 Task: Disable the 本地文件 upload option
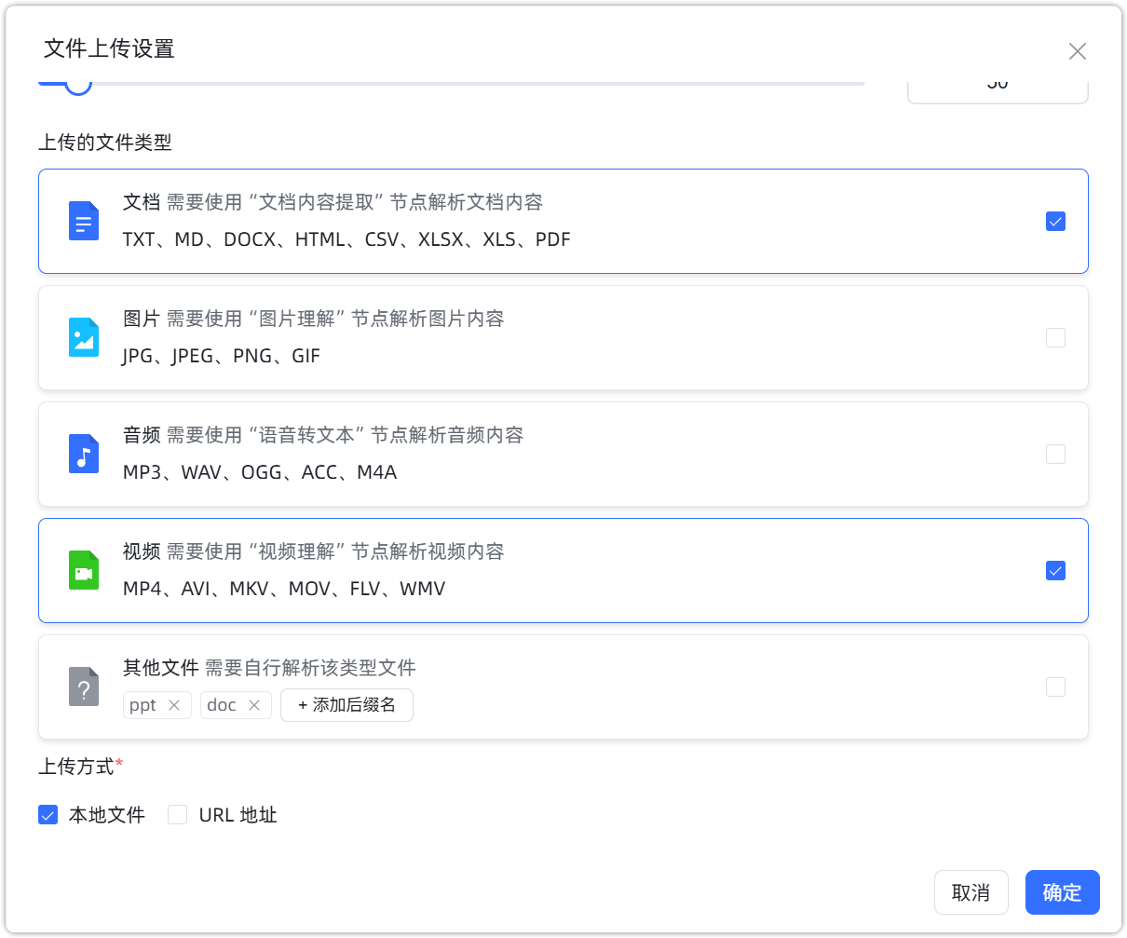click(48, 814)
